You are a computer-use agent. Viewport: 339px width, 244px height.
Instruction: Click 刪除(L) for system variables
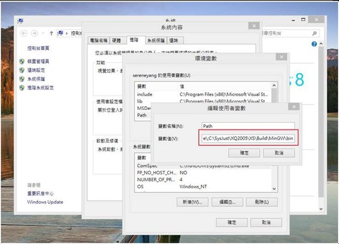coord(262,202)
